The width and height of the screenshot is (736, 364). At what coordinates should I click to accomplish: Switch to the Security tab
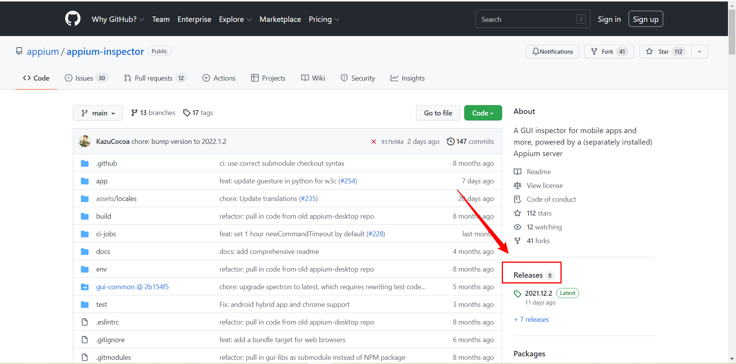pyautogui.click(x=358, y=78)
